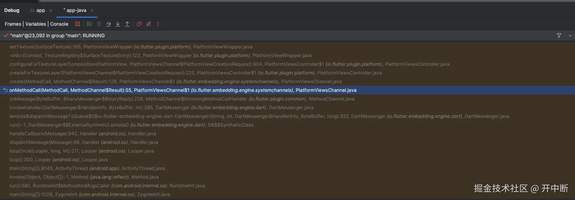Open the Console view
The height and width of the screenshot is (200, 575).
(59, 24)
